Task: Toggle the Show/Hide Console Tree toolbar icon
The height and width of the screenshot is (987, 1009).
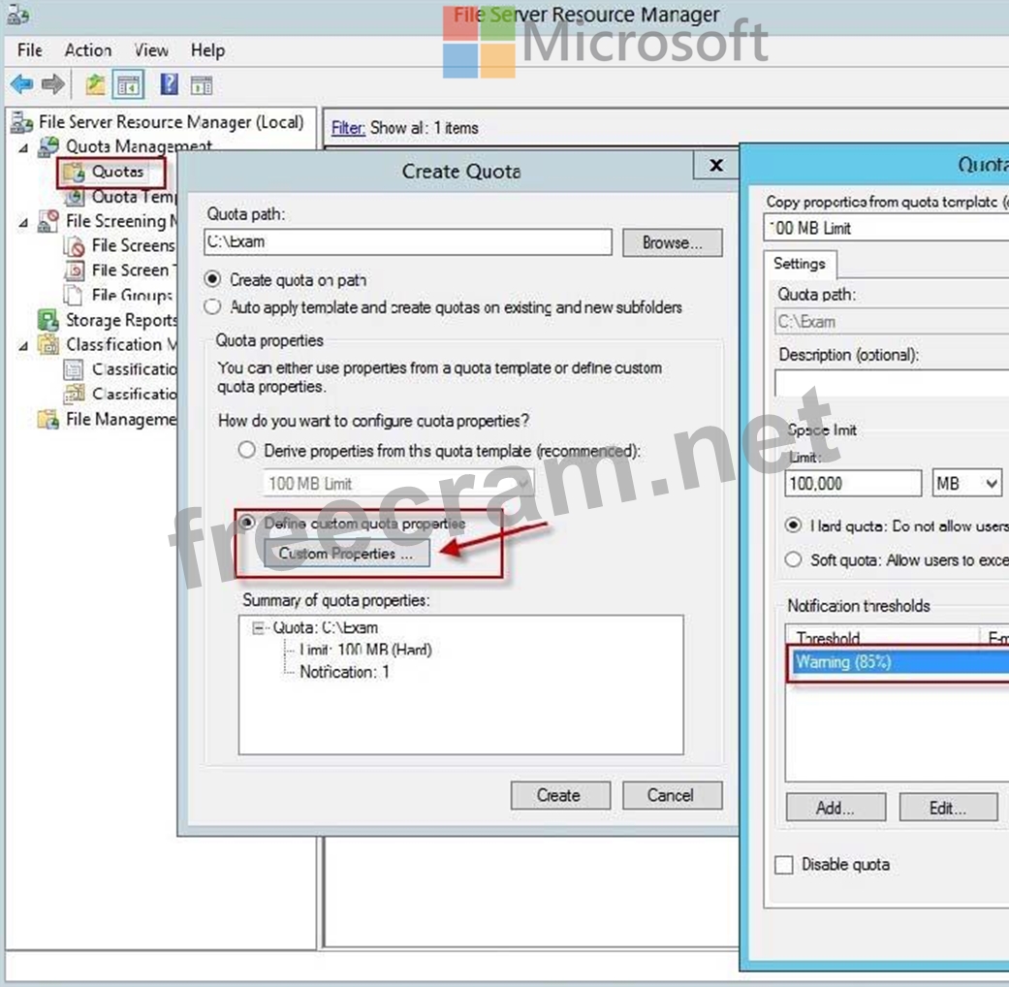Action: tap(127, 85)
